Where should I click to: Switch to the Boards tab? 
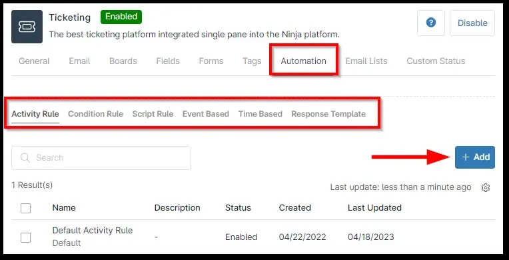point(123,61)
